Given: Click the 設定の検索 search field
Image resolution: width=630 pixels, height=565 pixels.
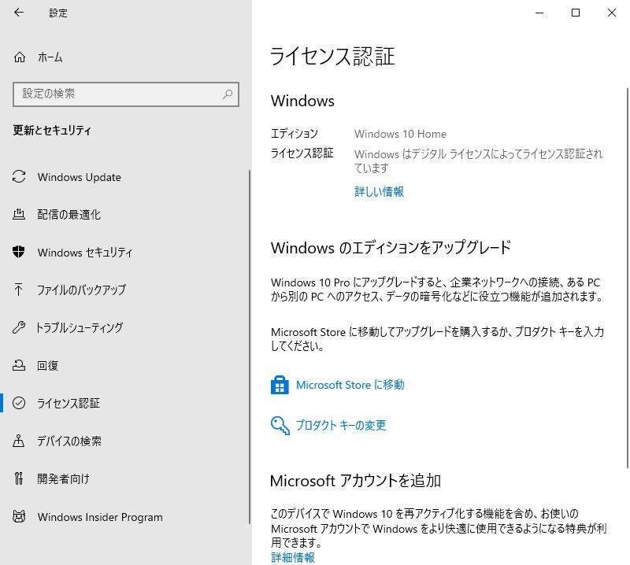Looking at the screenshot, I should [x=126, y=94].
